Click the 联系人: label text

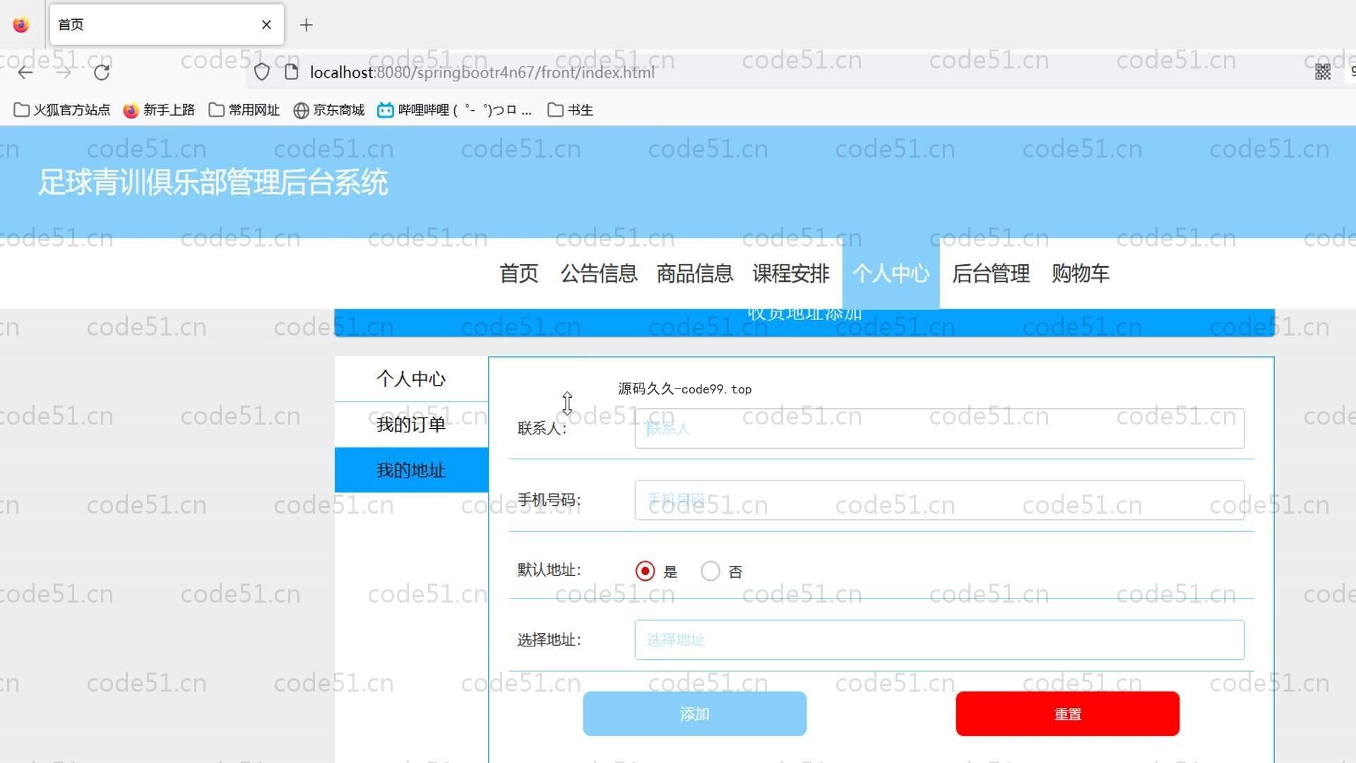click(542, 428)
